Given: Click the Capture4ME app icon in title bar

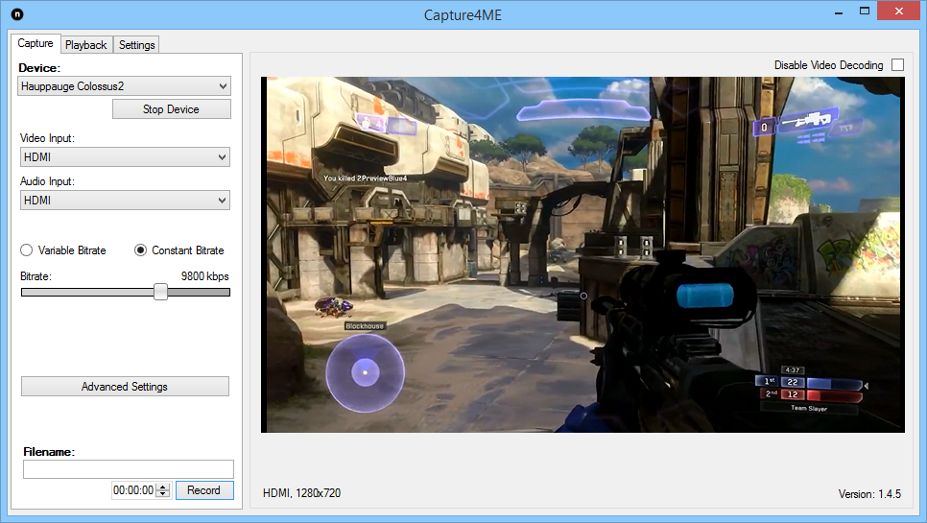Looking at the screenshot, I should [17, 14].
